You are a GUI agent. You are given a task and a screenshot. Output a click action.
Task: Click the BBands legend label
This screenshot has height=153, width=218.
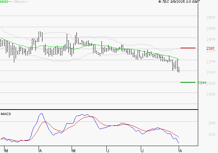tap(19, 2)
